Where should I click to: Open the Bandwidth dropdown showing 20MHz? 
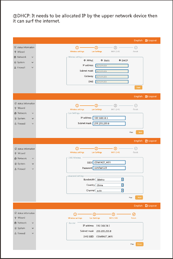point(110,179)
